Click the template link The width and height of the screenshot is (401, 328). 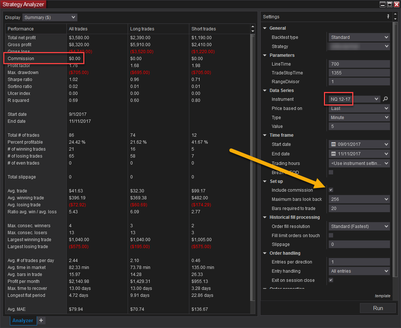tap(382, 296)
